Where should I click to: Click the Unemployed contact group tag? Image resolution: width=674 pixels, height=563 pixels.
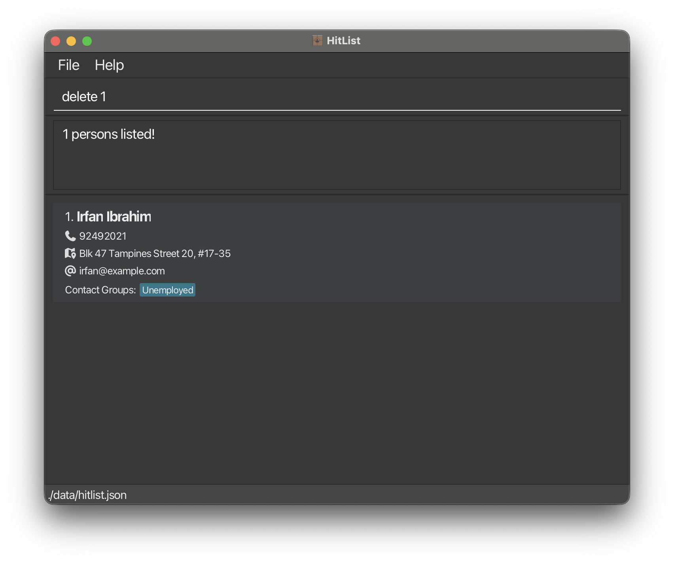click(168, 290)
